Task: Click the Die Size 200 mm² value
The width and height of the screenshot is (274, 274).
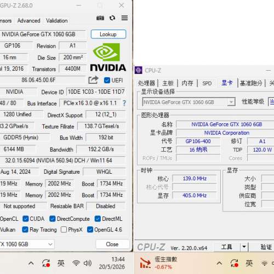Action: pyautogui.click(x=73, y=58)
